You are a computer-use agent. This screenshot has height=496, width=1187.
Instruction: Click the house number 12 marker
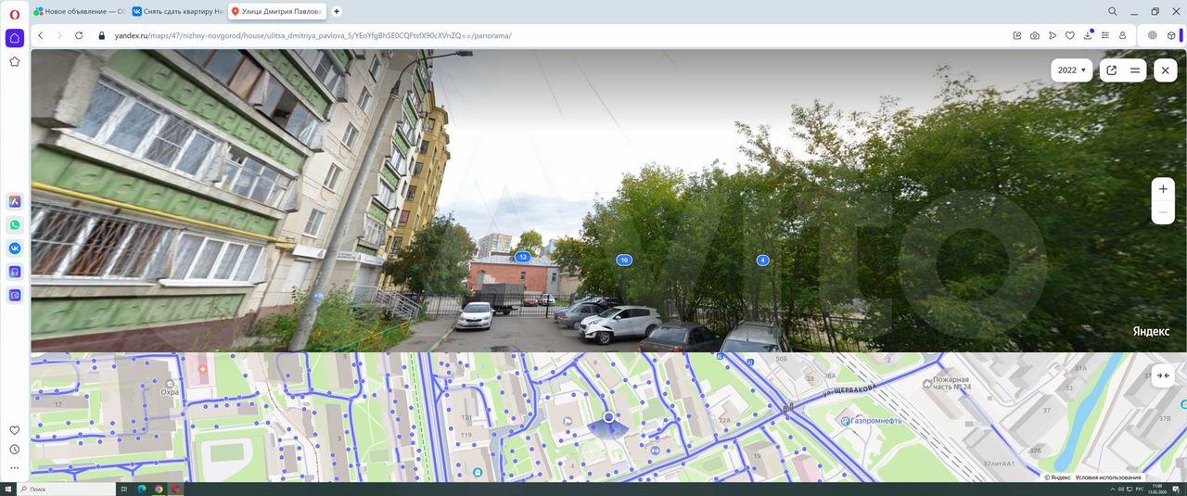pos(523,257)
